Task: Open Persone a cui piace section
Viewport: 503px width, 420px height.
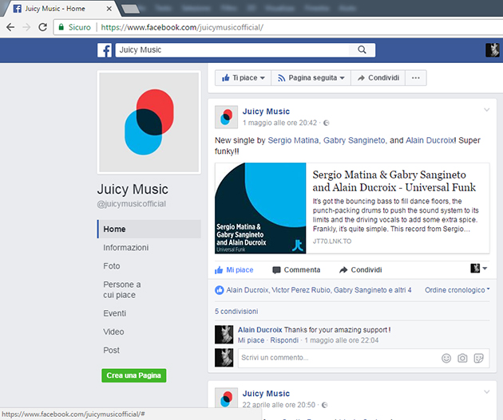Action: 122,290
